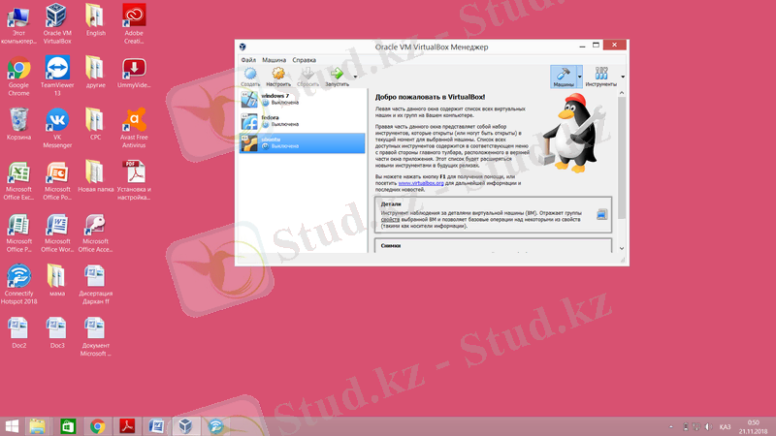Start VM with Запустить green arrow
Image resolution: width=776 pixels, height=436 pixels.
coord(337,78)
